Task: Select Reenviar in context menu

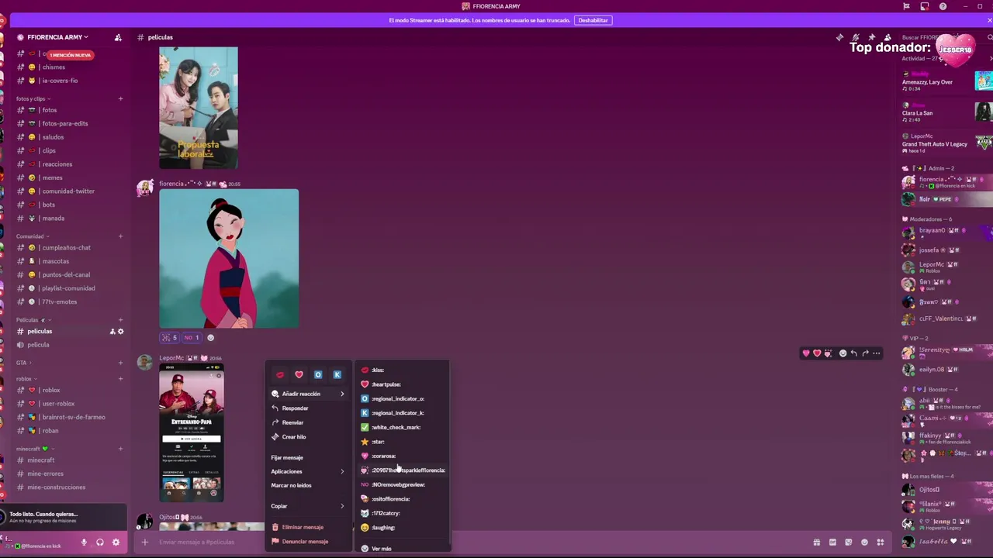Action: pos(308,422)
